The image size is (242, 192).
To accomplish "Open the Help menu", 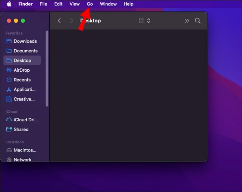I will coord(129,4).
